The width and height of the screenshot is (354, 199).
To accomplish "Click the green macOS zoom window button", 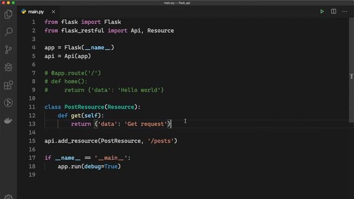I will [x=13, y=3].
